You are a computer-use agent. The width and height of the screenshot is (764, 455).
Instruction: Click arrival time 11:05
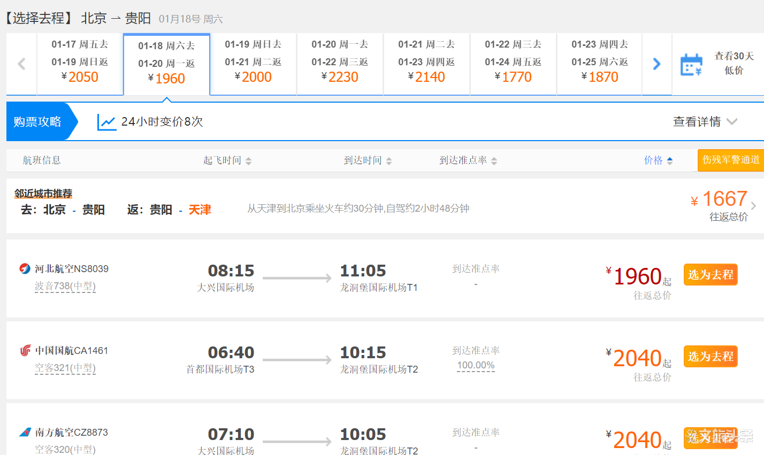pos(363,271)
